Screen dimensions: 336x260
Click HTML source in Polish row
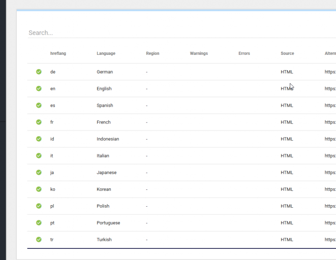coord(287,206)
